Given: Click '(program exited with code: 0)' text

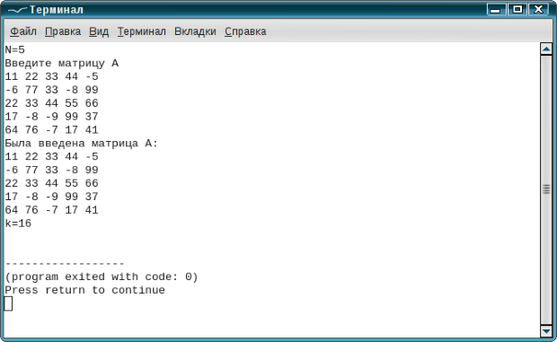Looking at the screenshot, I should (102, 276).
